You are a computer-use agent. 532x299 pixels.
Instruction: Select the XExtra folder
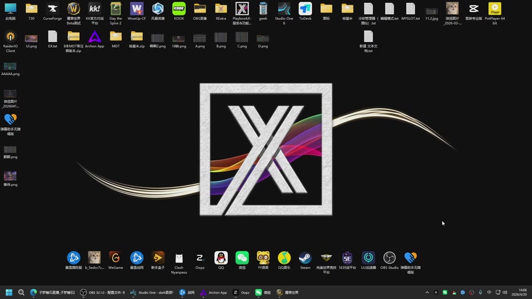tap(221, 11)
